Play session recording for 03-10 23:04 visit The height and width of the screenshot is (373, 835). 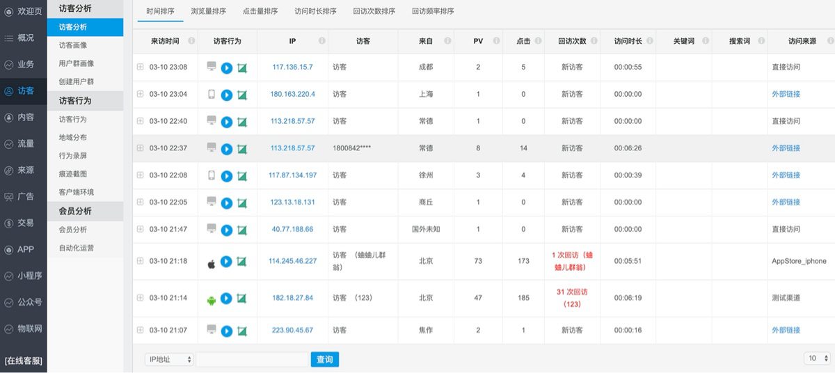227,95
